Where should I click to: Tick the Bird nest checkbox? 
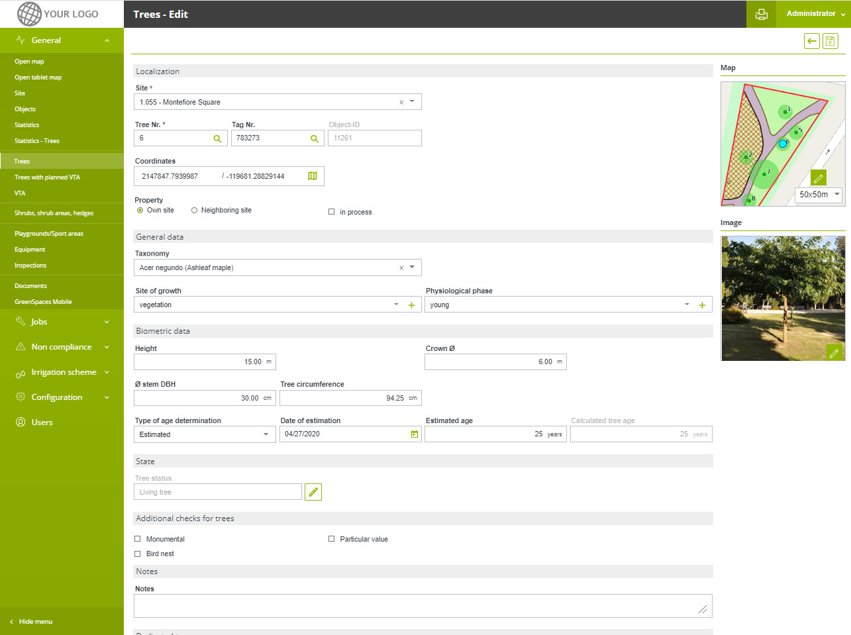[x=138, y=554]
